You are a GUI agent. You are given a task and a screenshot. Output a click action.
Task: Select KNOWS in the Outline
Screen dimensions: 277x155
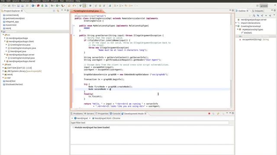248,33
